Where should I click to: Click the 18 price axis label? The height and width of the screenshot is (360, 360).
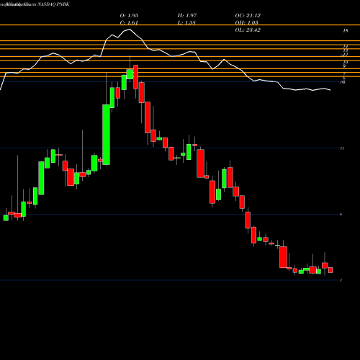coord(346,31)
